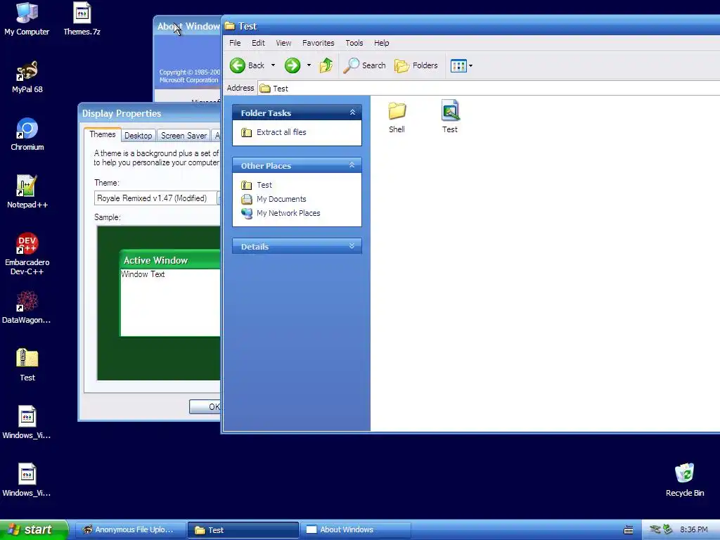
Task: Select Themes tab in Display Properties
Action: [103, 134]
